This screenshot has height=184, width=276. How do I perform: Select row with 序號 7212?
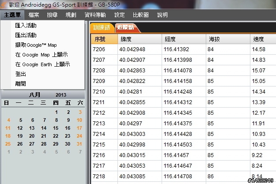tap(183, 113)
